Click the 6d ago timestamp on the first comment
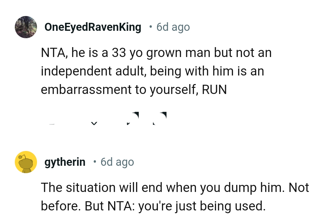This screenshot has width=333, height=224. (173, 27)
